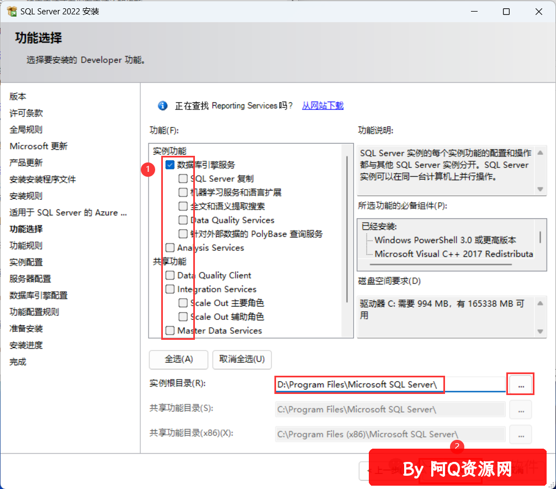556x489 pixels.
Task: Click the 取消全选(U) button
Action: pos(242,360)
